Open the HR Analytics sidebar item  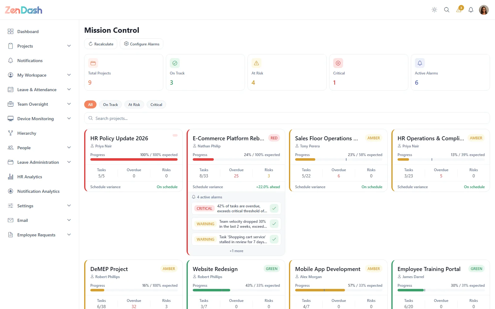40,177
